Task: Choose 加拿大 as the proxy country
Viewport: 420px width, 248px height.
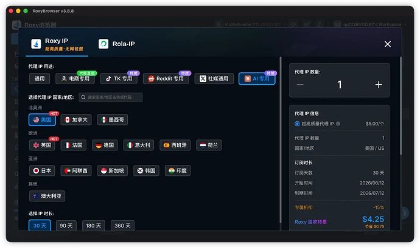Action: pos(76,119)
